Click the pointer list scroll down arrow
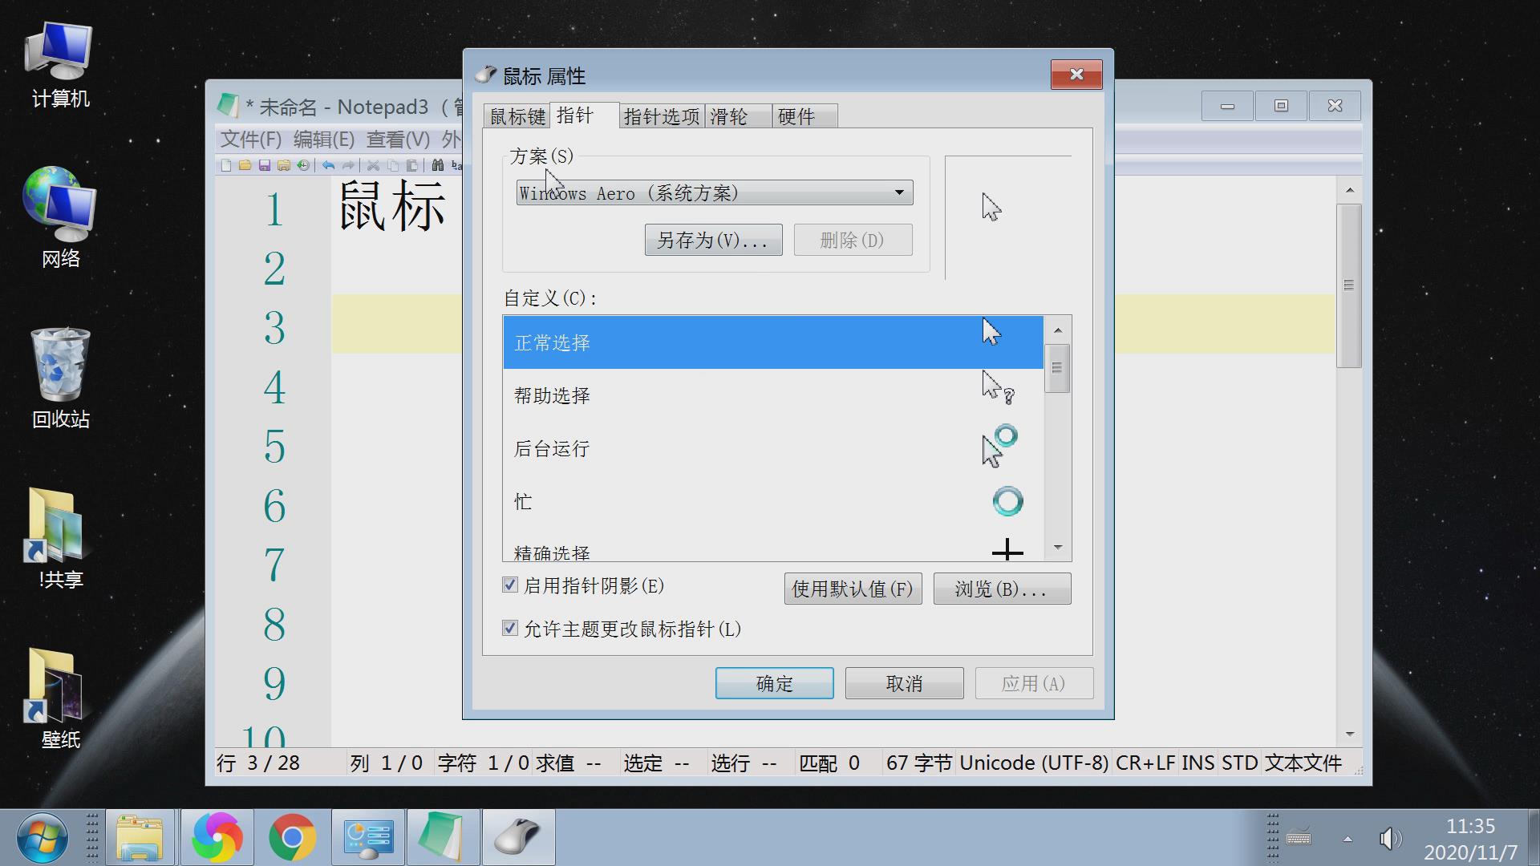Image resolution: width=1540 pixels, height=866 pixels. point(1058,548)
